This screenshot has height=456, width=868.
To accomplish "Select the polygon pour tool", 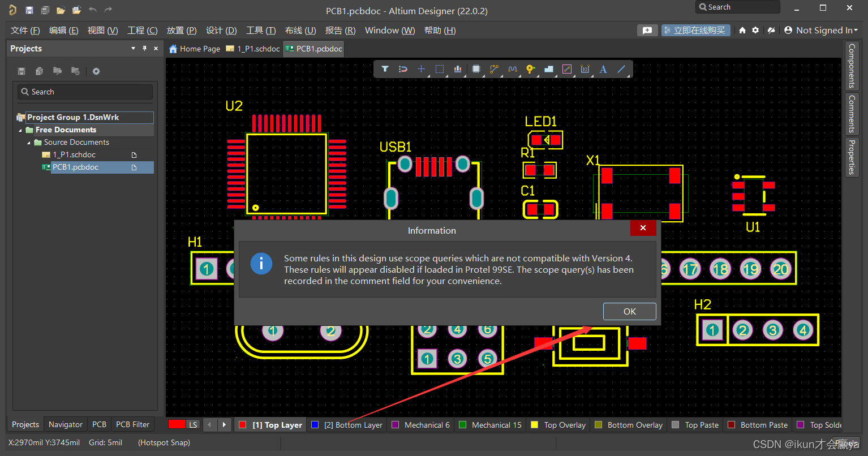I will click(x=548, y=68).
